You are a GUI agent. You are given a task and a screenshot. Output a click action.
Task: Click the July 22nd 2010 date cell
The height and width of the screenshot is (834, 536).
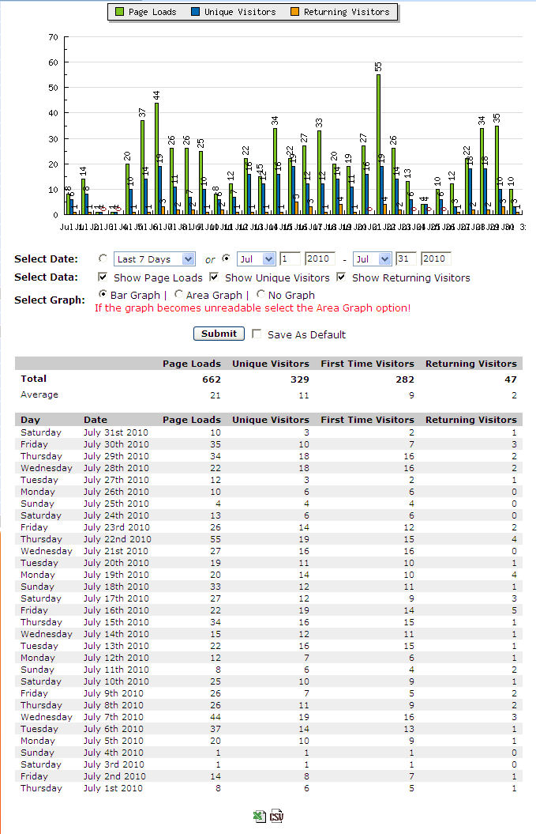(x=117, y=539)
